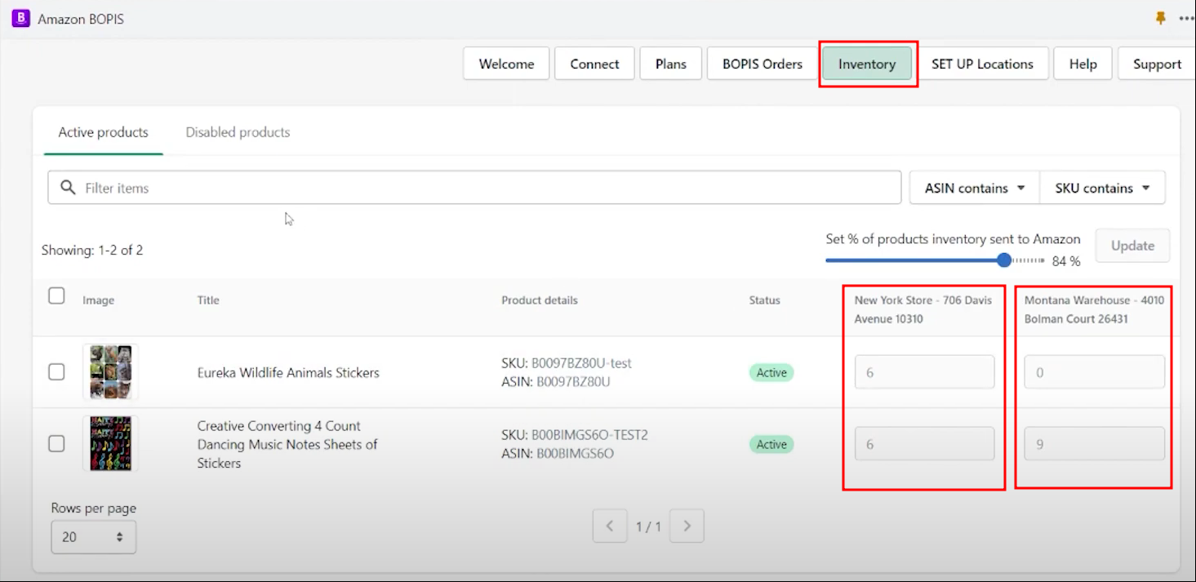Click the search magnifier icon in filter bar
Image resolution: width=1196 pixels, height=582 pixels.
pos(68,188)
